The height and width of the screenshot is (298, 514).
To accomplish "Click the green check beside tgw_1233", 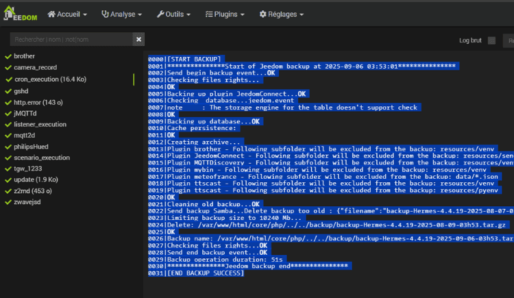I will coord(8,170).
